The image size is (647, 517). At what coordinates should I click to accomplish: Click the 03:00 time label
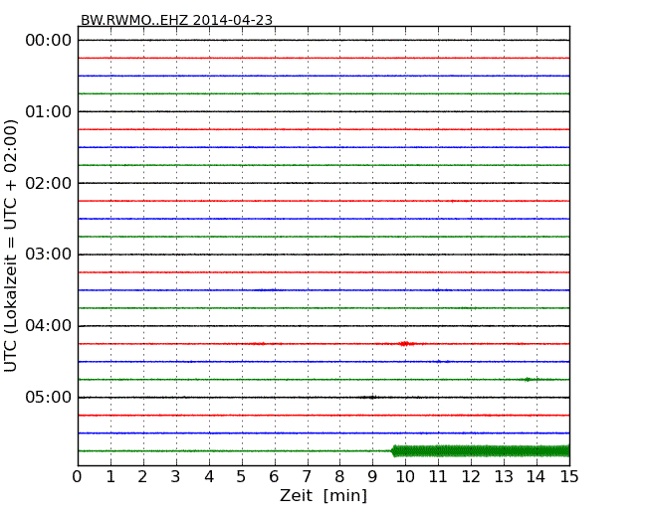[49, 255]
